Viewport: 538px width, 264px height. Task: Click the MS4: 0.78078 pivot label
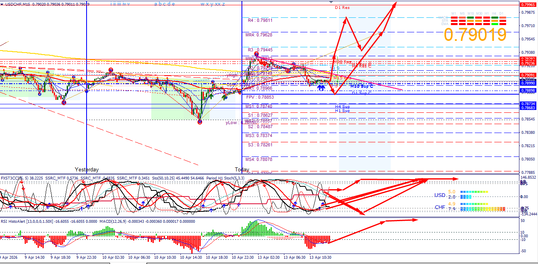coord(259,159)
